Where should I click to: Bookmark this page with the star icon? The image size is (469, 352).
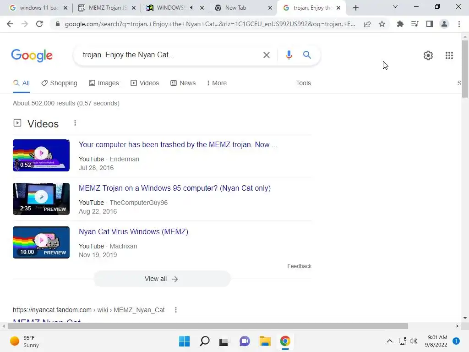(382, 24)
